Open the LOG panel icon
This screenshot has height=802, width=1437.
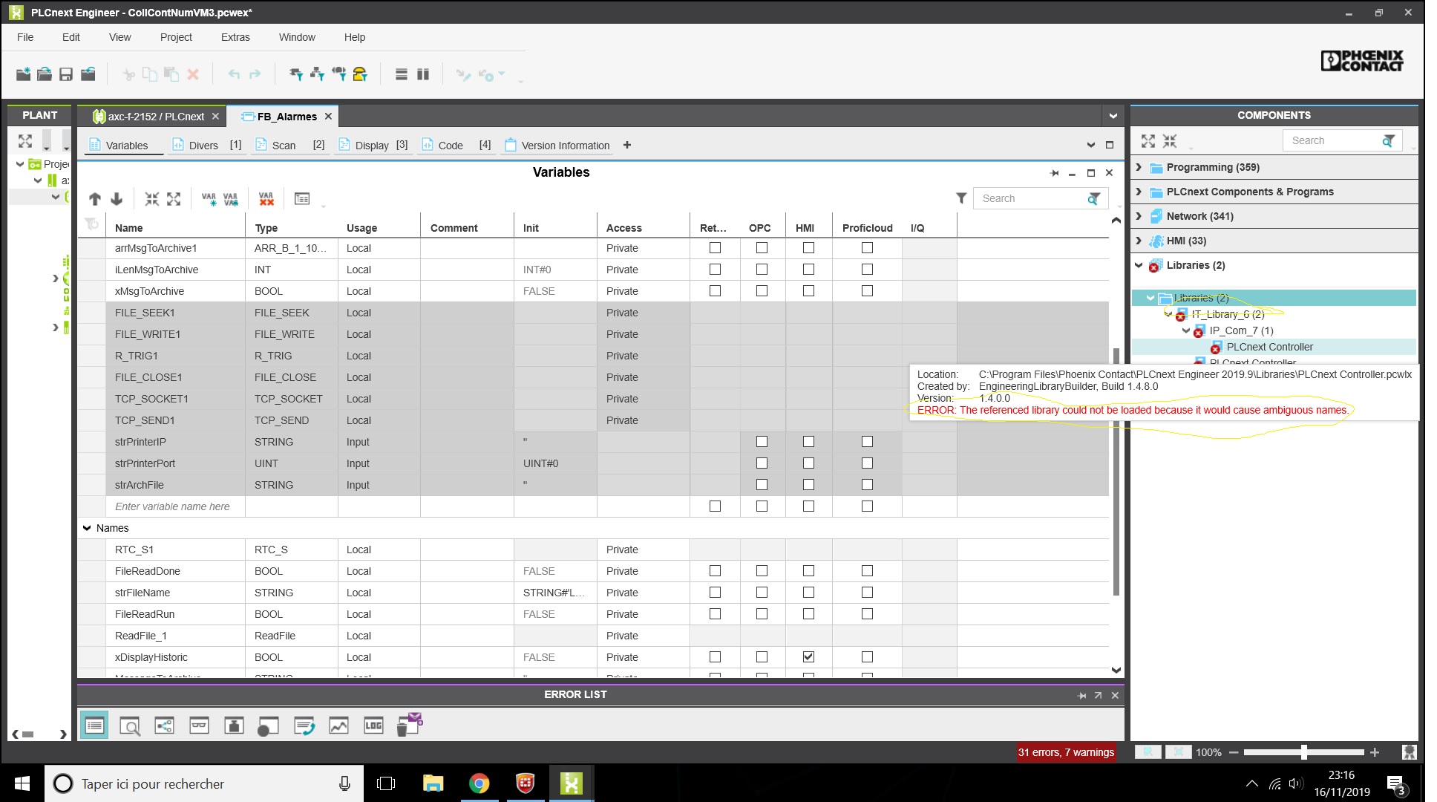pos(373,726)
